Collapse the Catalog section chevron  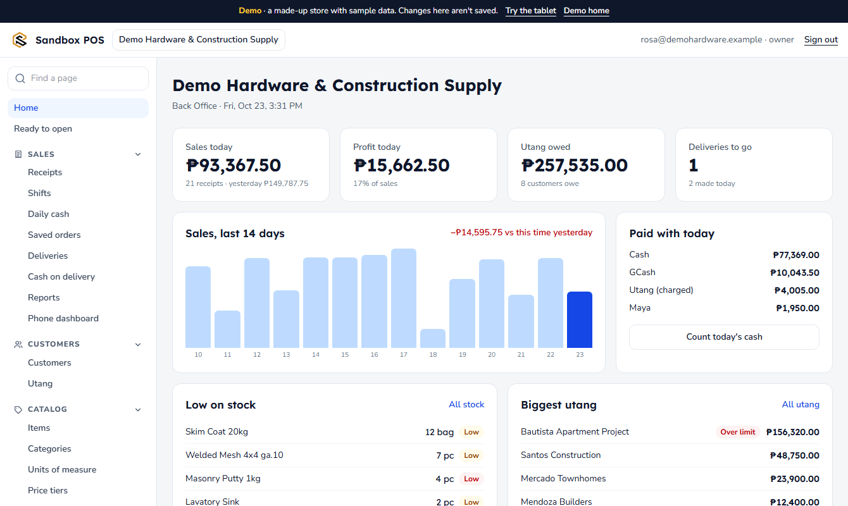138,410
